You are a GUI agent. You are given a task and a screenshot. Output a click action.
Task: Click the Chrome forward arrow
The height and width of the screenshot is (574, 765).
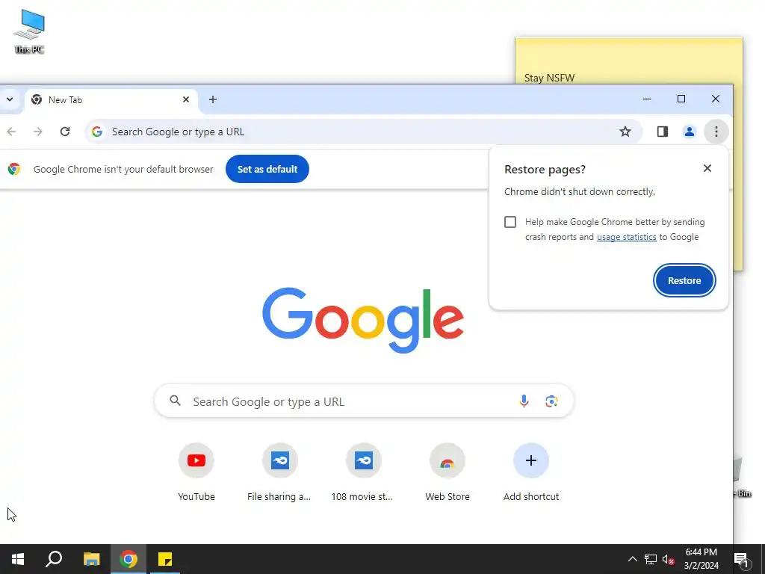pyautogui.click(x=38, y=132)
